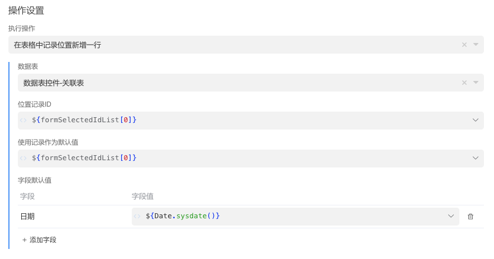The width and height of the screenshot is (494, 259).
Task: Expand the 使用记录作为默认值 chevron
Action: [476, 158]
